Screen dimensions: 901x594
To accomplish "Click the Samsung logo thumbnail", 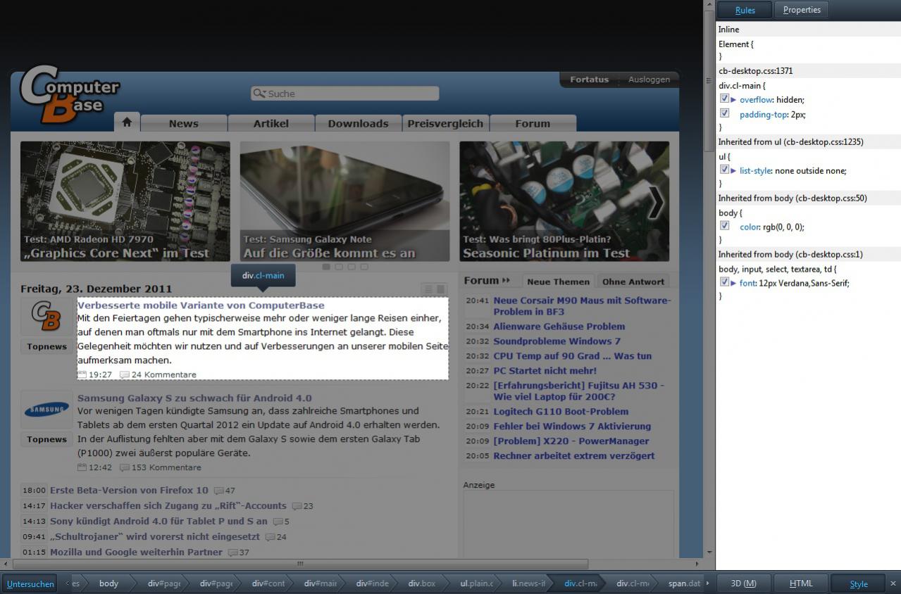I will coord(46,410).
